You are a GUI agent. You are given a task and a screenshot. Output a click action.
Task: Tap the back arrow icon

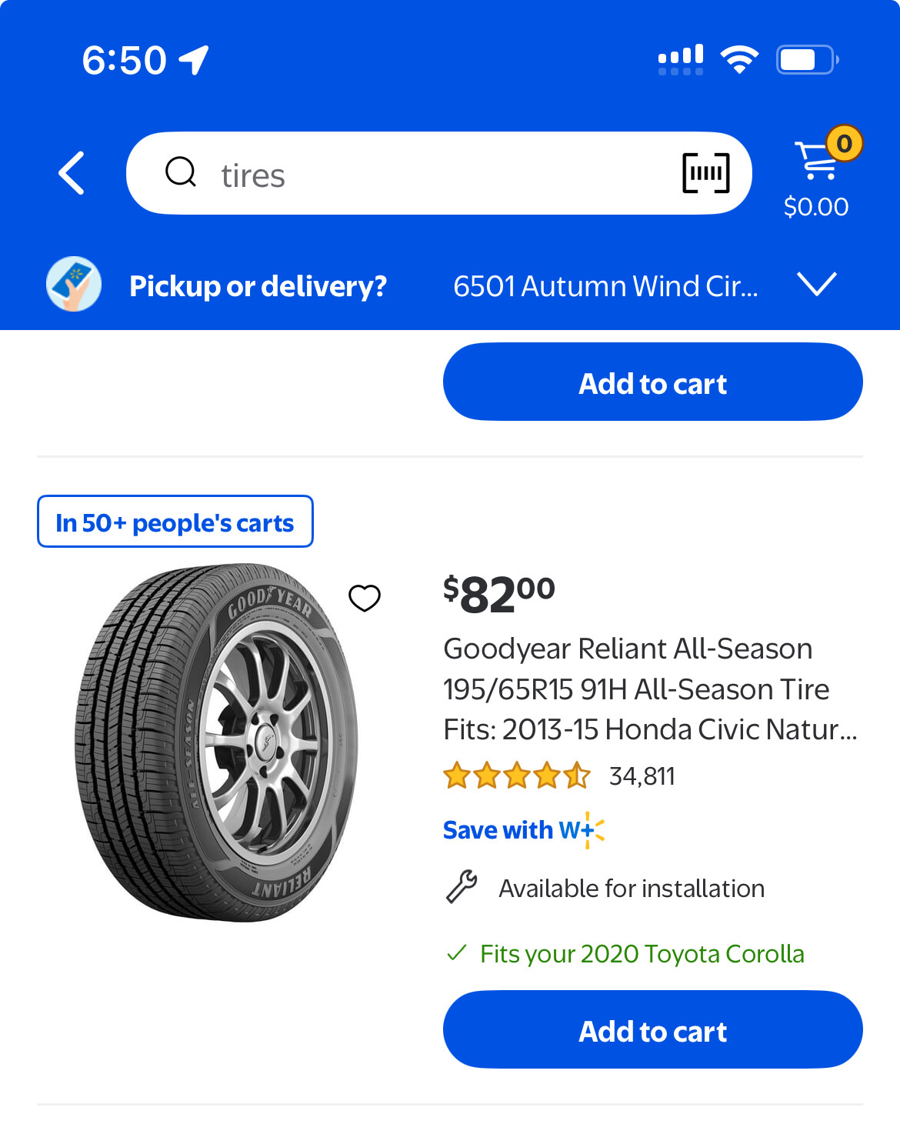click(x=72, y=173)
